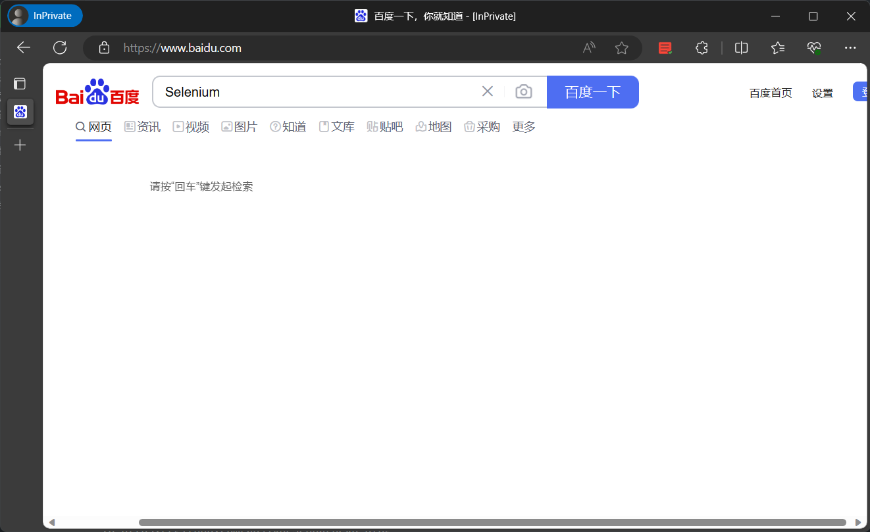Open browser extensions puzzle icon

click(x=702, y=47)
